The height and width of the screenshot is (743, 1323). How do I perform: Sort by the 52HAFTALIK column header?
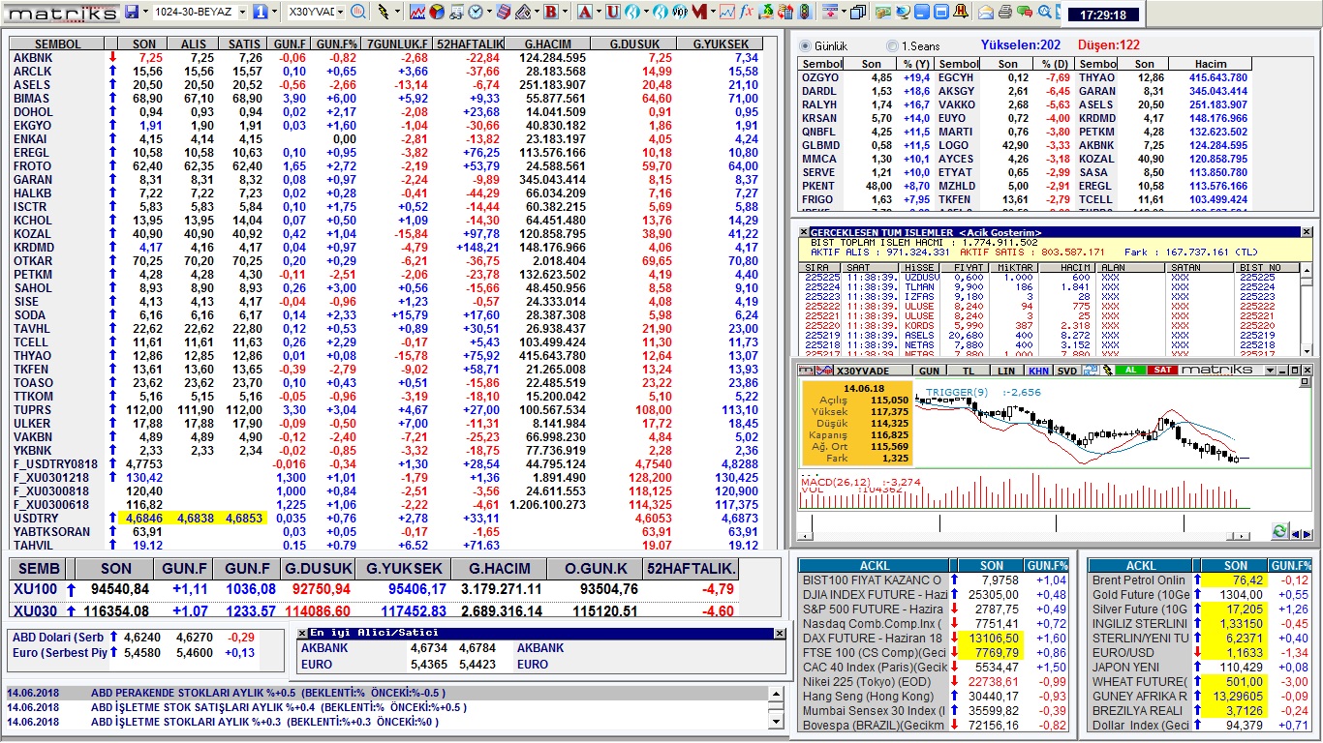point(470,45)
